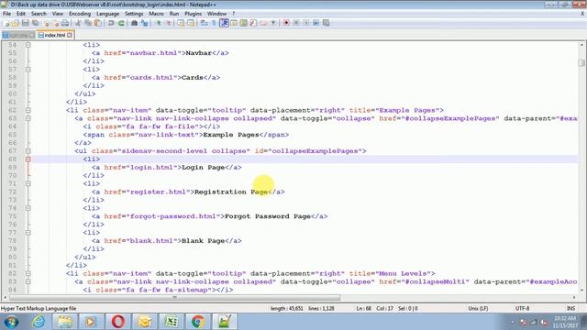Toggle the INS insert mode indicator
The width and height of the screenshot is (587, 330).
coord(570,309)
